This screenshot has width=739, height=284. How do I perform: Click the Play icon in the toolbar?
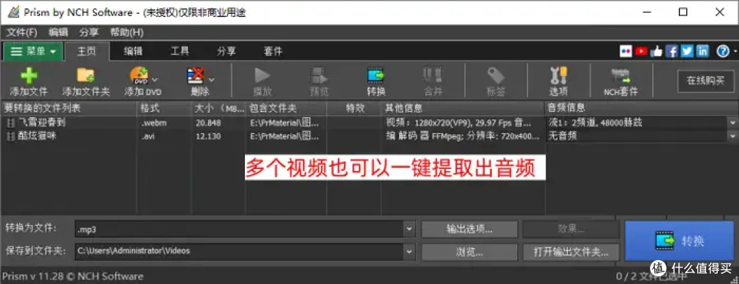coord(262,76)
